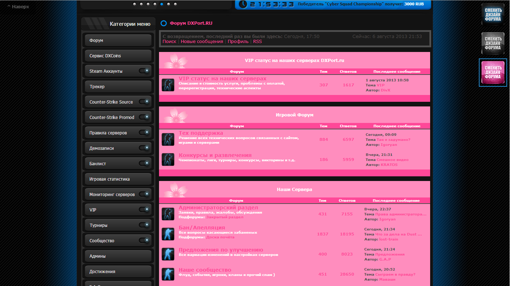
Task: Open last topic Смешное видео
Action: (393, 160)
